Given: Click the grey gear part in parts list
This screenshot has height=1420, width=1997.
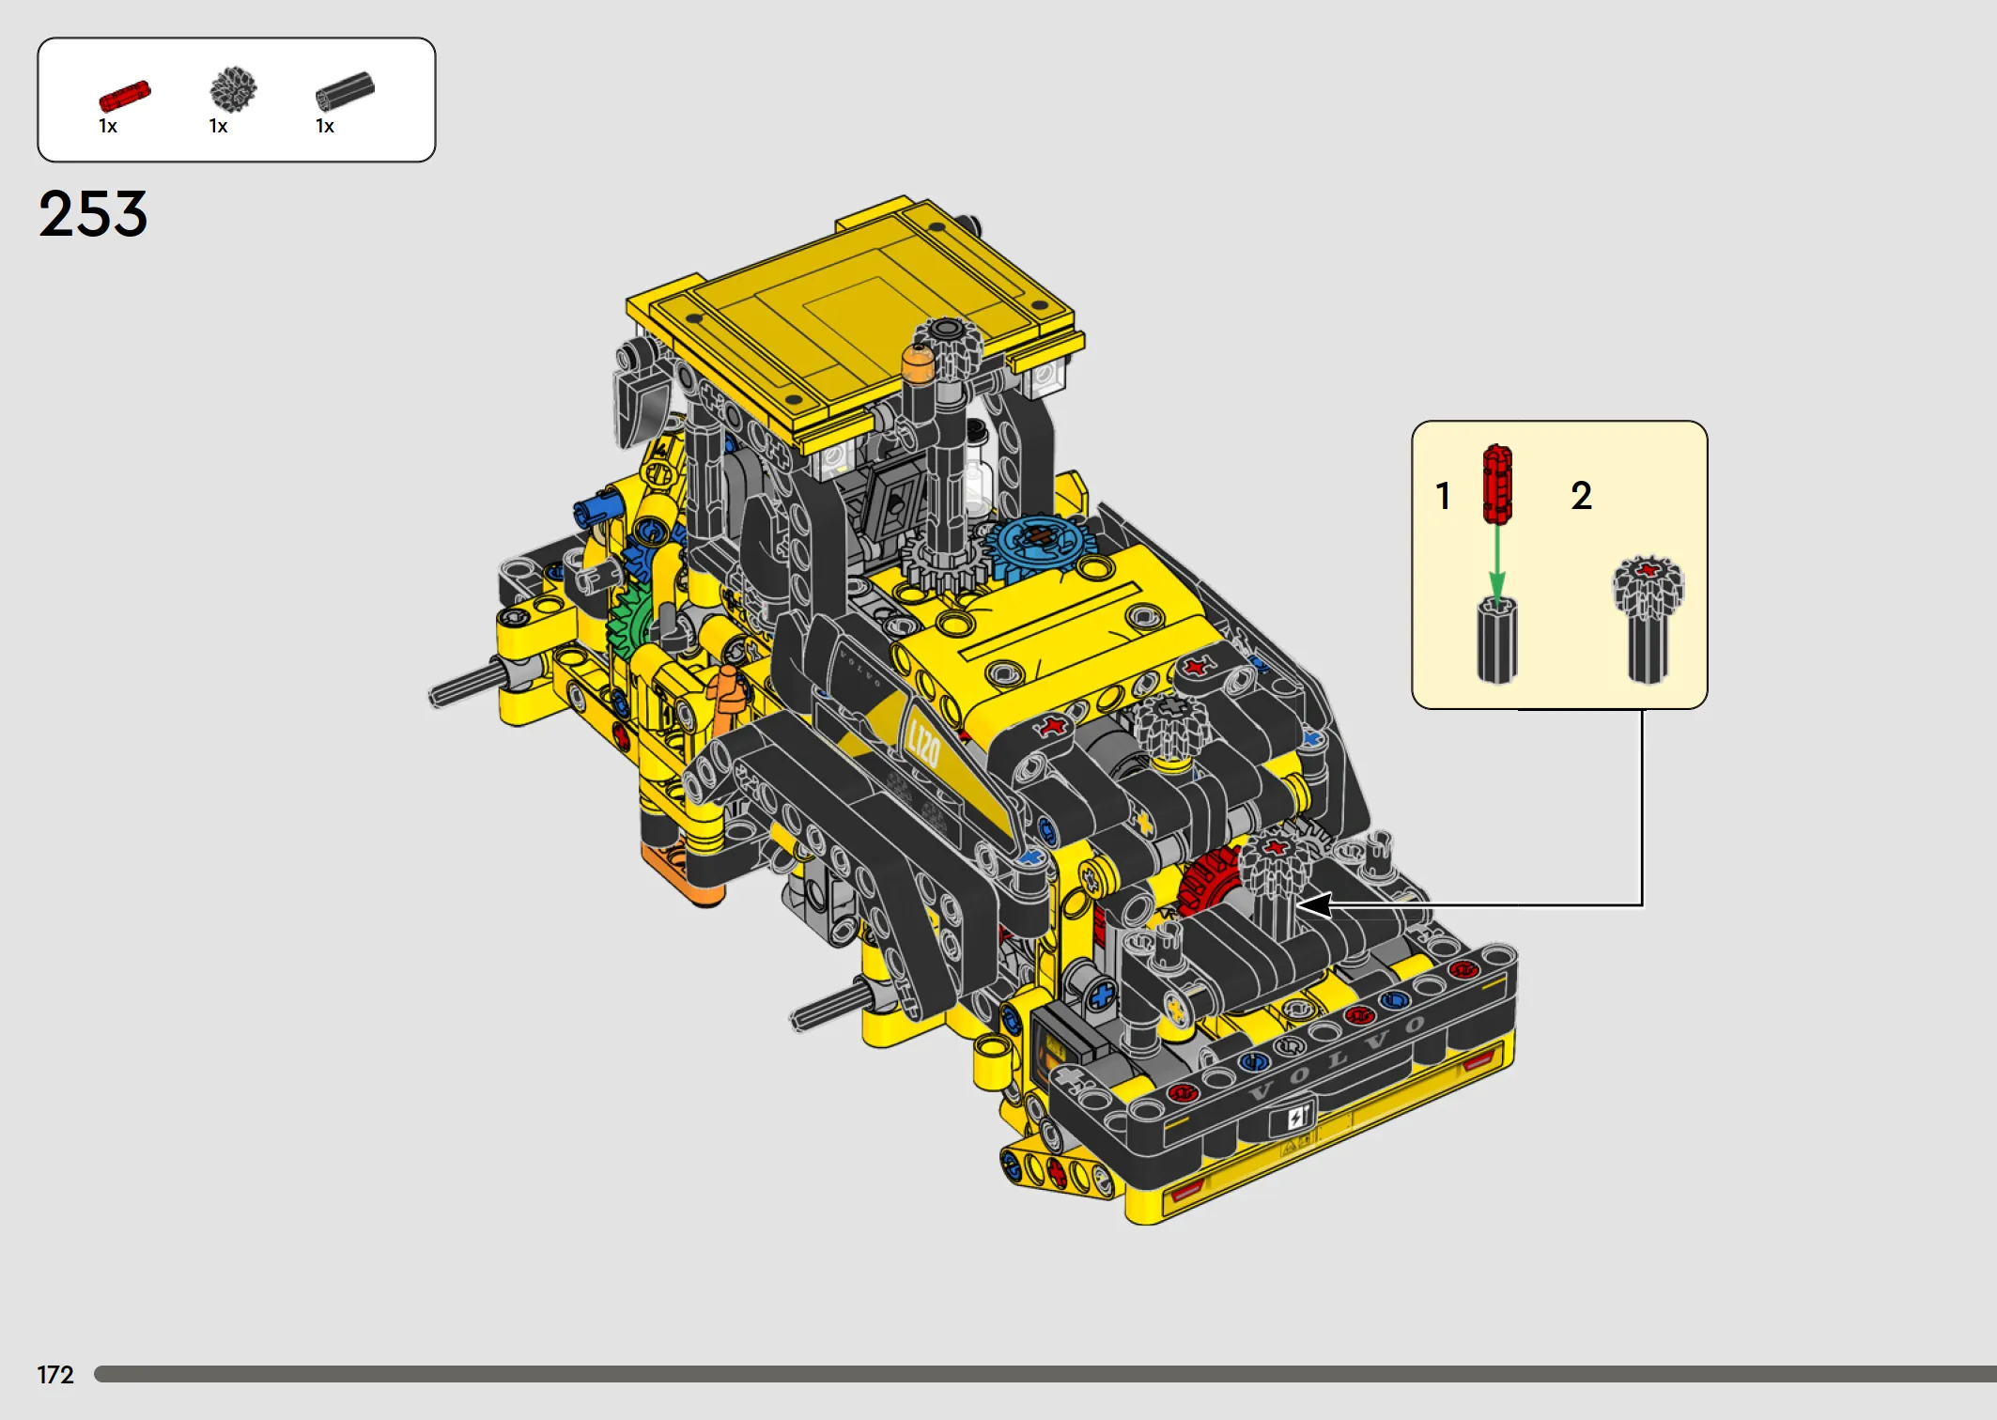Looking at the screenshot, I should pos(233,89).
